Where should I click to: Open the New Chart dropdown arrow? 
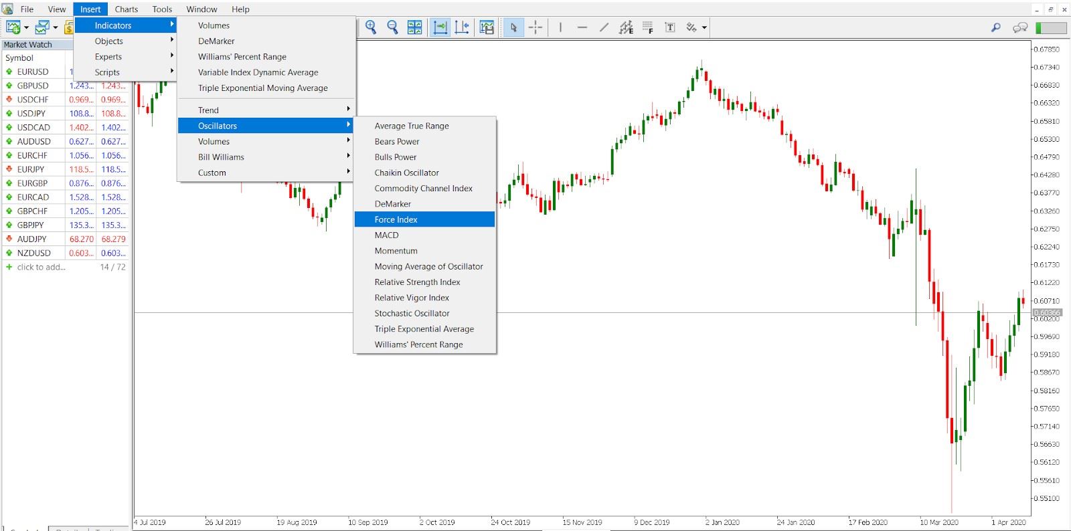[26, 28]
